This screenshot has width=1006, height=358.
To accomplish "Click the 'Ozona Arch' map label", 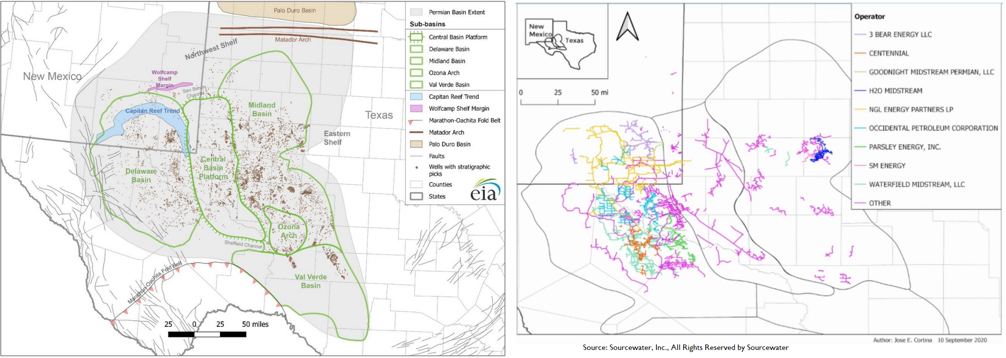I will pyautogui.click(x=288, y=231).
